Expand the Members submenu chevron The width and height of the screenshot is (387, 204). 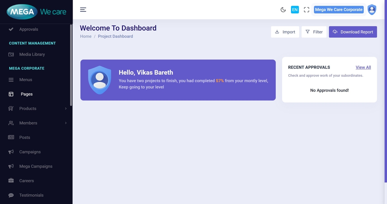click(66, 123)
